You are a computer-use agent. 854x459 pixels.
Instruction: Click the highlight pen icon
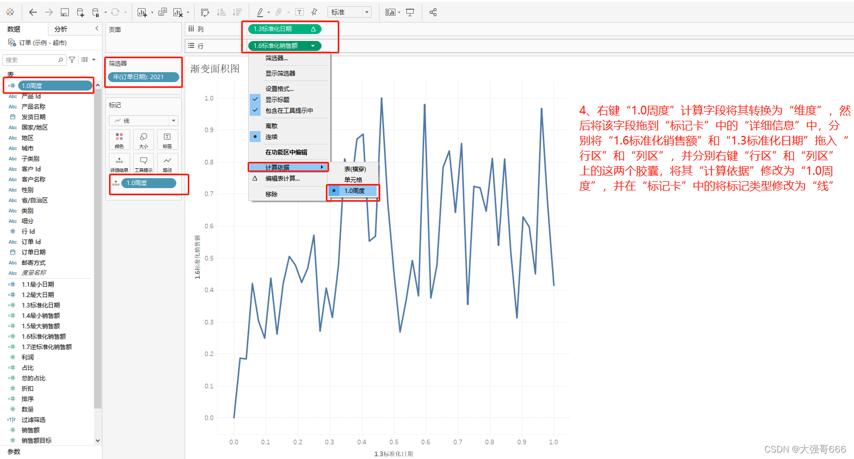(x=260, y=12)
